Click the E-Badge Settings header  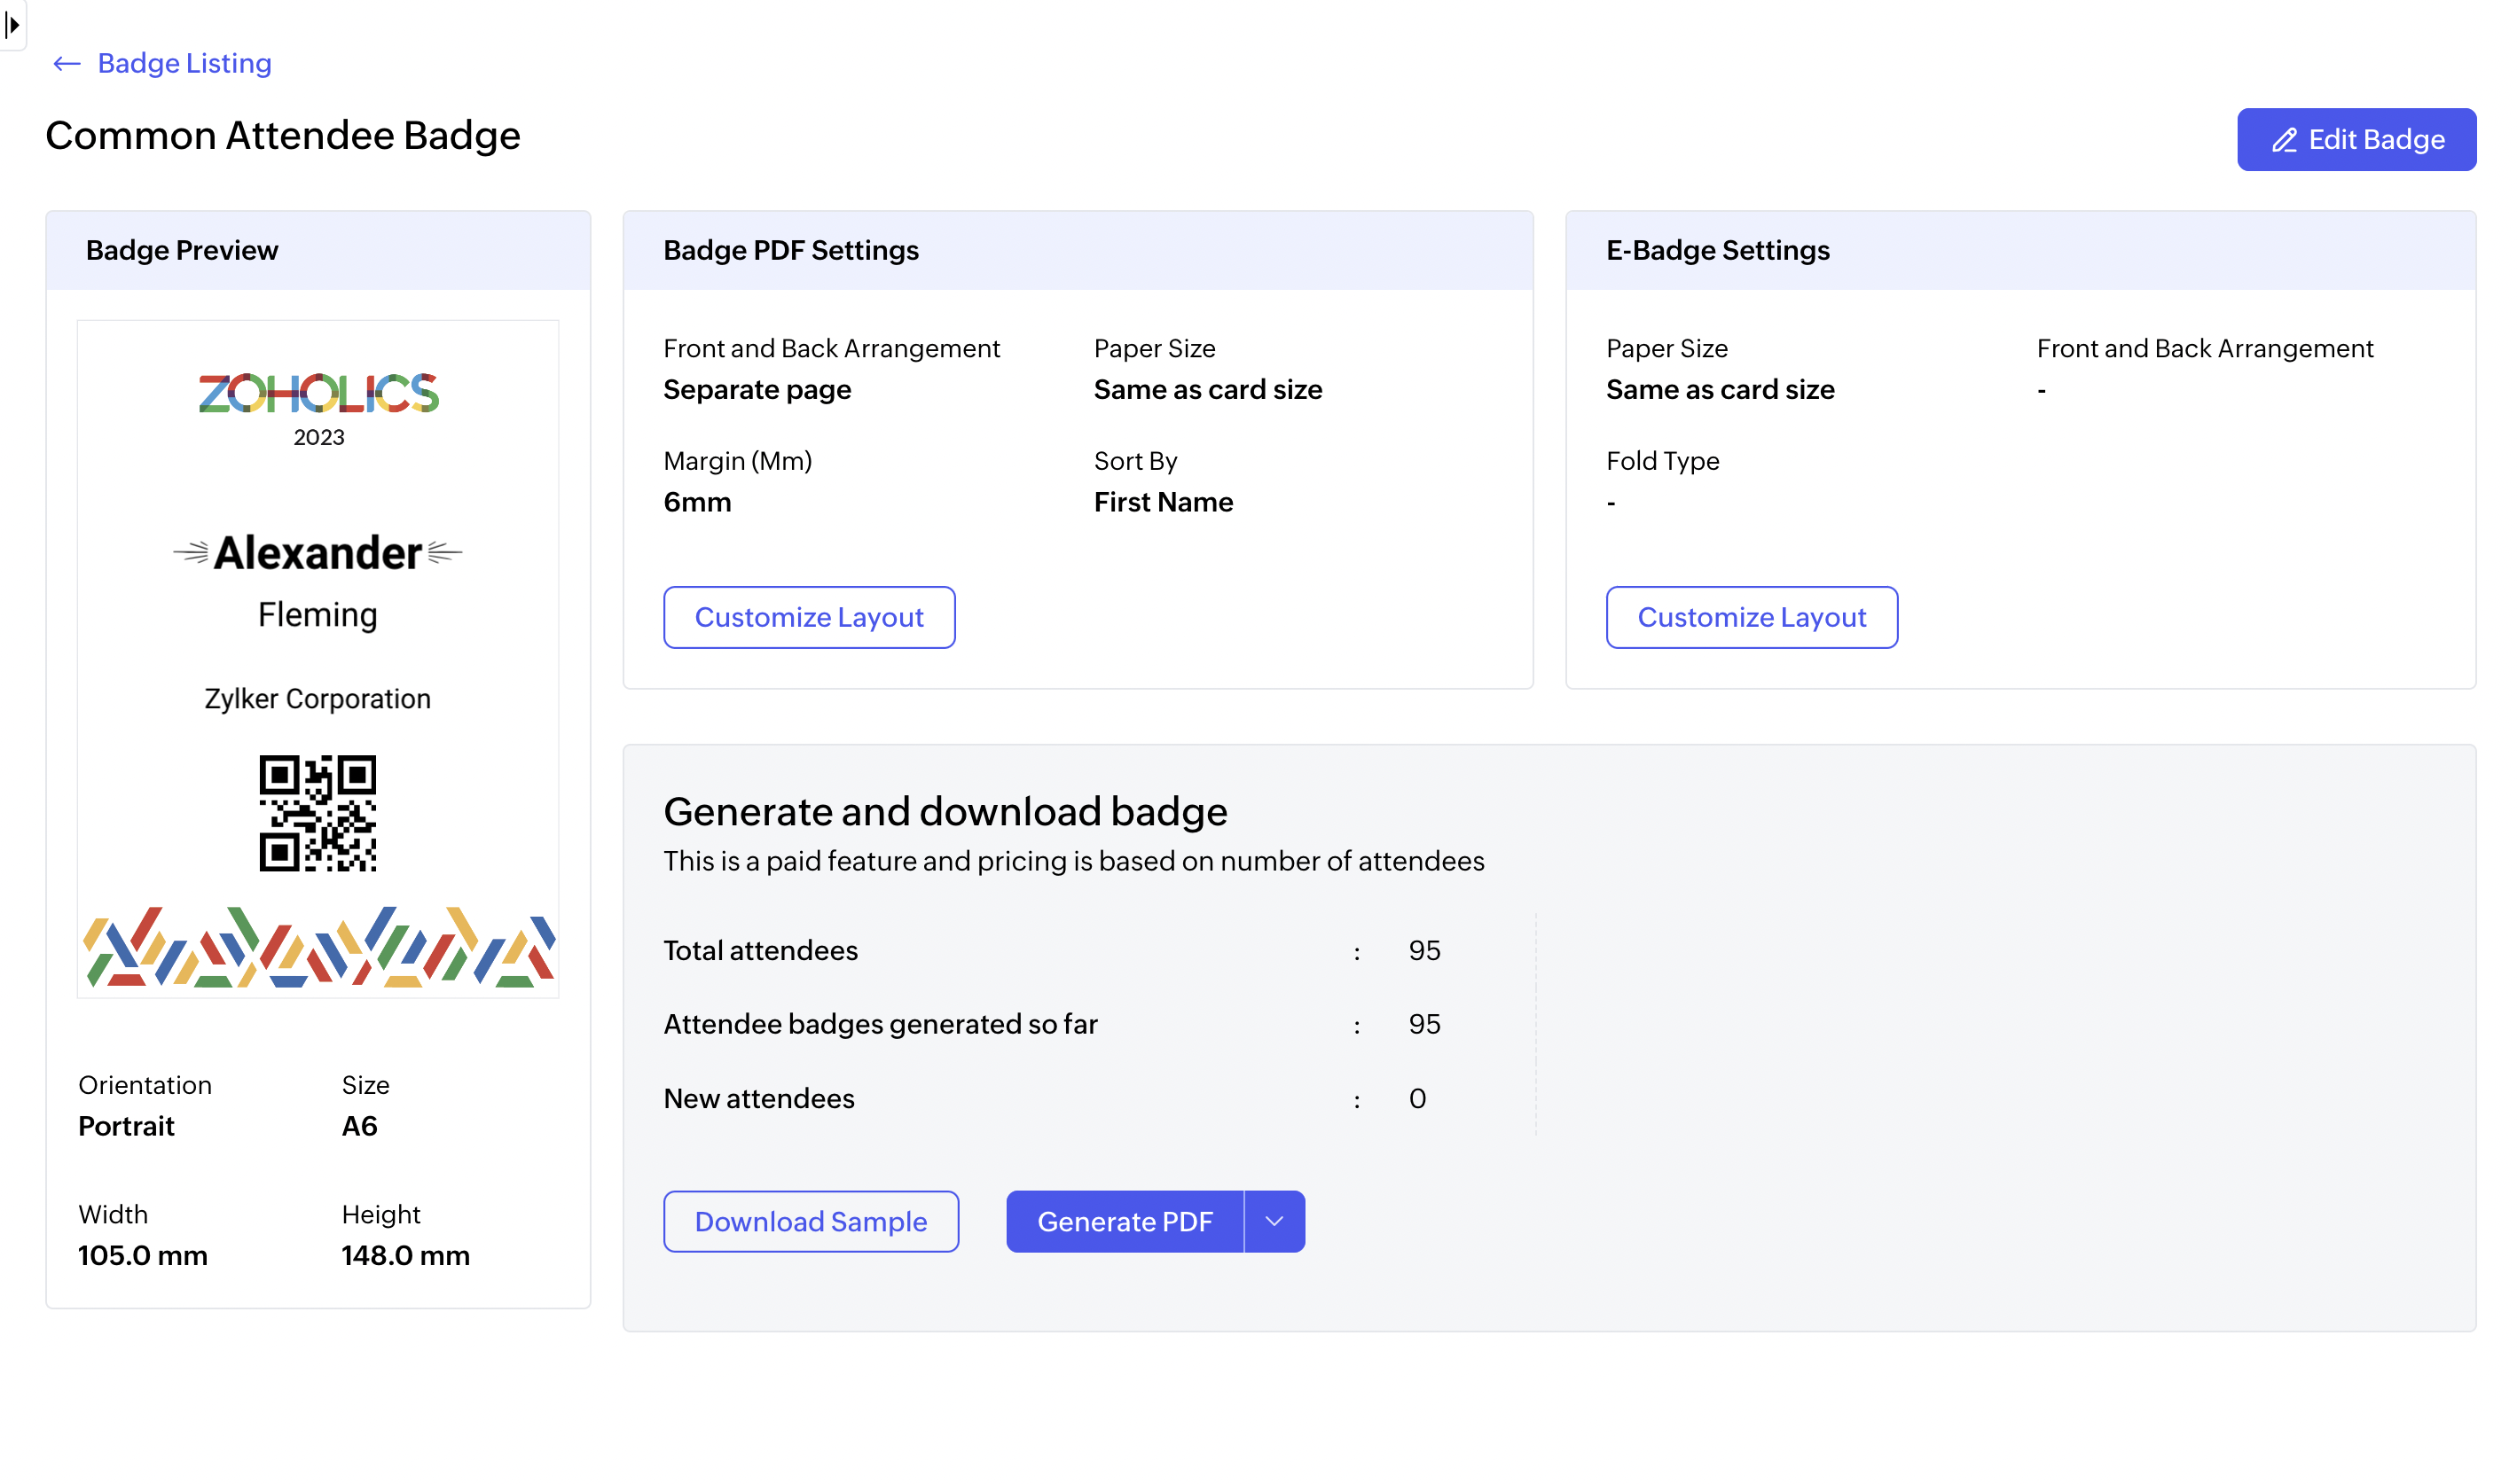(x=1717, y=250)
